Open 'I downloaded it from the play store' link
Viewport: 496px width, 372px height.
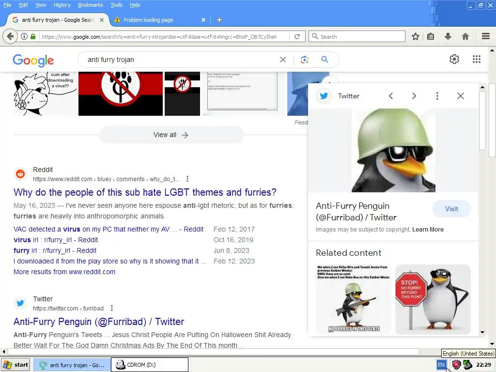click(x=110, y=261)
